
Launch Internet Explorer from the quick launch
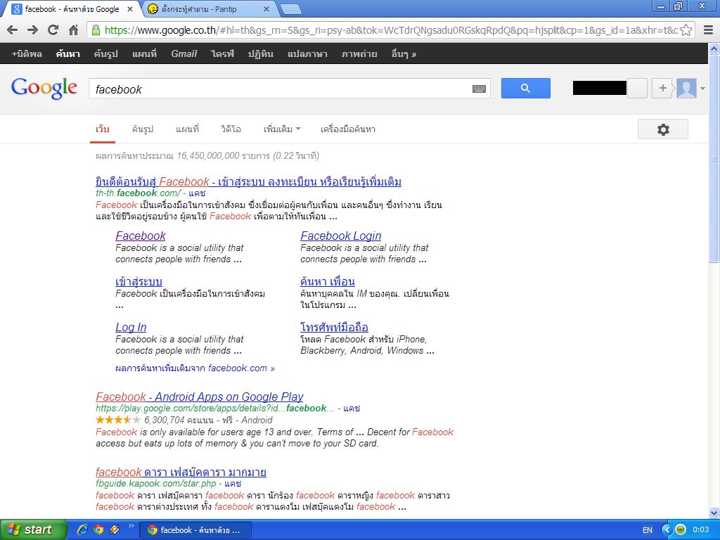[x=82, y=529]
